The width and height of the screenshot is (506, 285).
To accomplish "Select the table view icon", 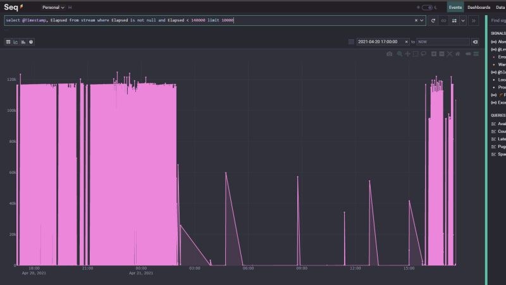I will pos(8,42).
